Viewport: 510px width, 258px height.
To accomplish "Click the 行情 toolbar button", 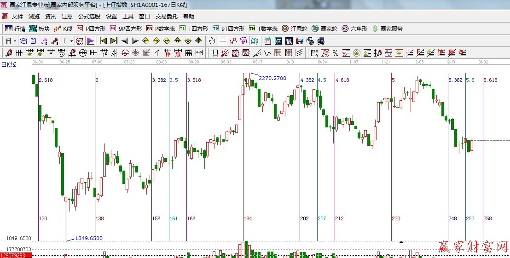I will (x=15, y=29).
